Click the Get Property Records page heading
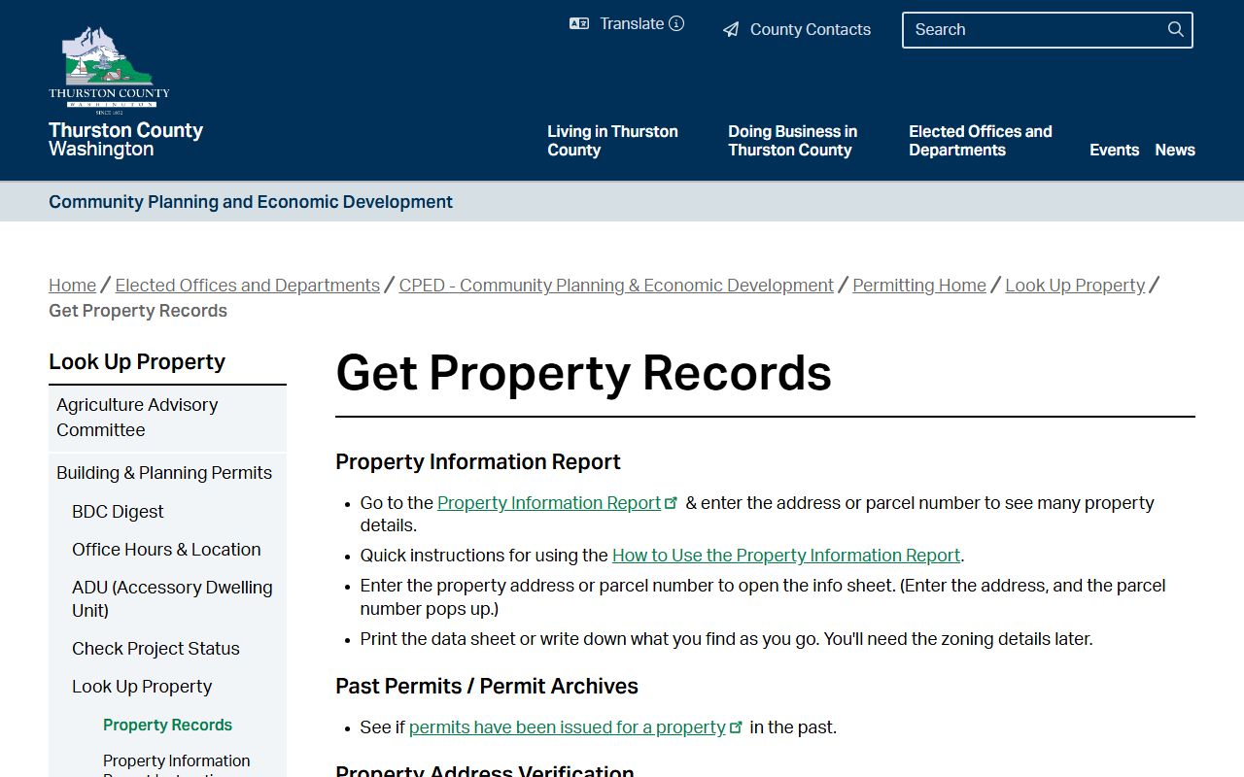The width and height of the screenshot is (1244, 777). click(584, 373)
